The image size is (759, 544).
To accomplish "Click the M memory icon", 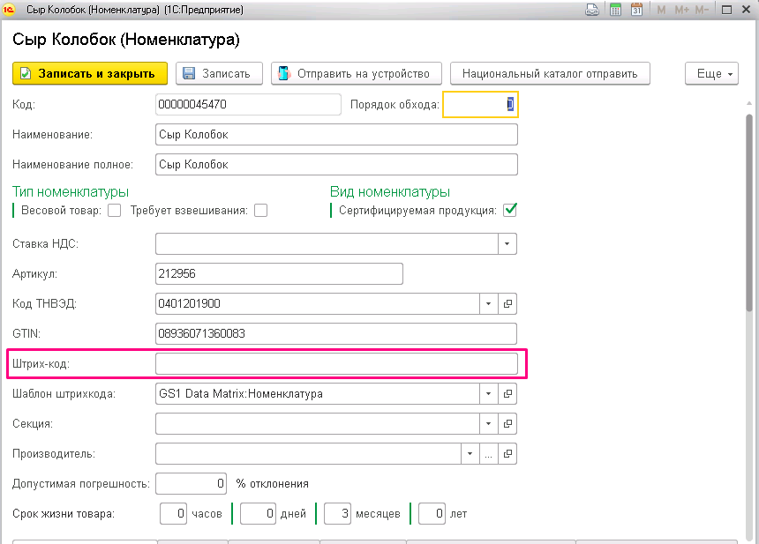I will pos(661,10).
